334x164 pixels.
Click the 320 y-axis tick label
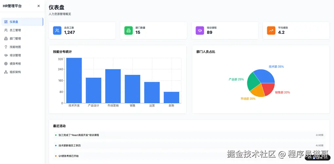pyautogui.click(x=61, y=59)
